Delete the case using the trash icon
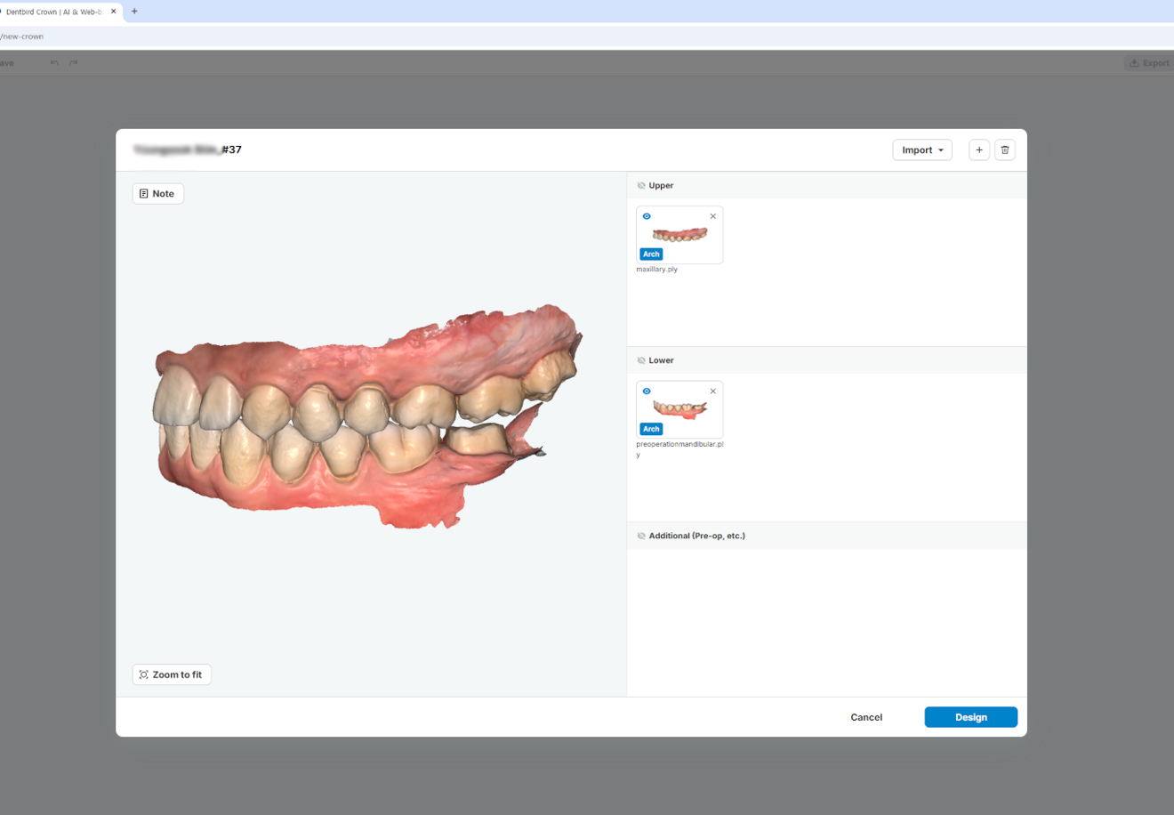 coord(1005,149)
